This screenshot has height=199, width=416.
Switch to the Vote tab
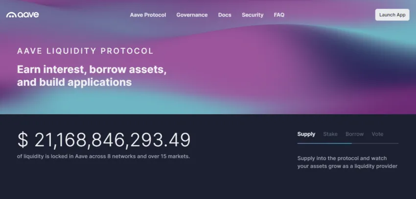click(377, 134)
